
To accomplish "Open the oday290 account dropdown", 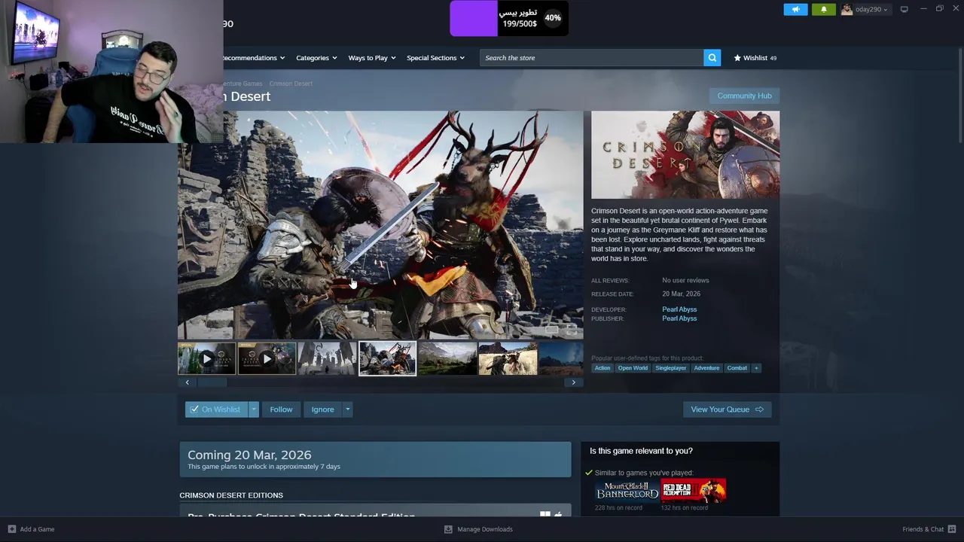I will pos(871,9).
